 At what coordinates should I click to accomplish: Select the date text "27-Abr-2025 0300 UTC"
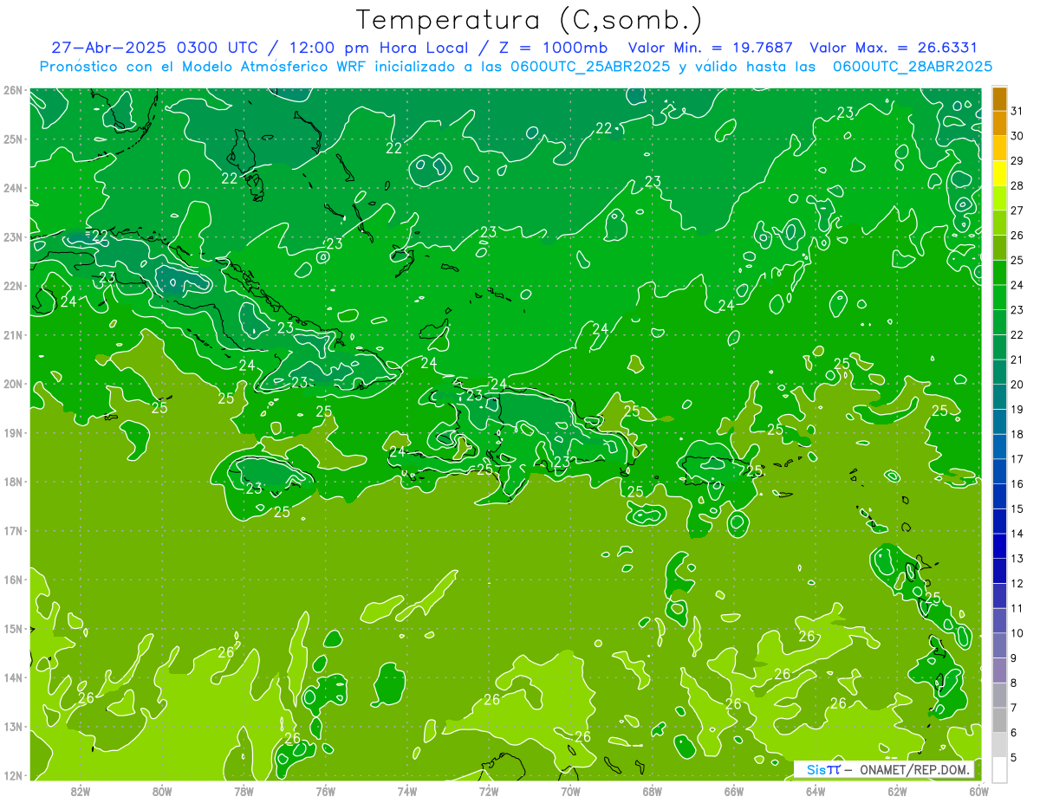click(154, 48)
